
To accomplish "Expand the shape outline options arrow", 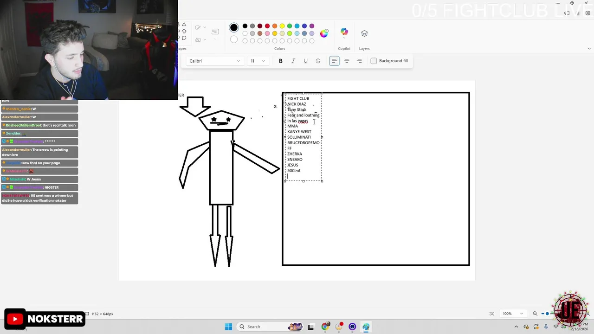I will click(205, 27).
